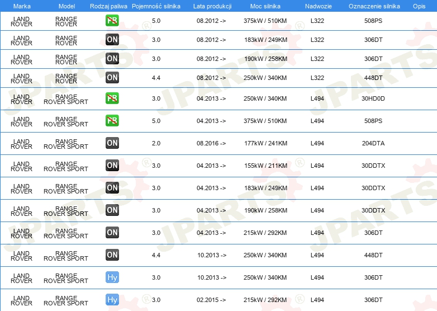The width and height of the screenshot is (437, 311).
Task: Click the Model column header
Action: pyautogui.click(x=67, y=6)
